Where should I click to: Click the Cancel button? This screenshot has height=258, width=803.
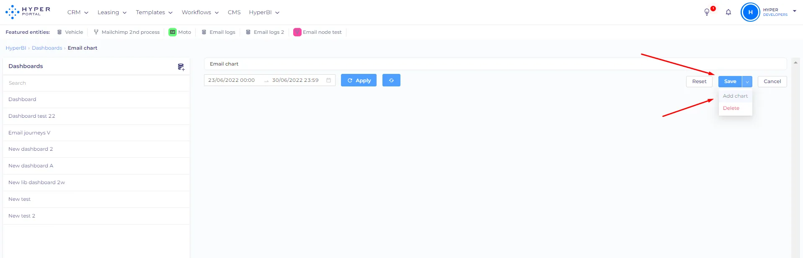click(772, 81)
